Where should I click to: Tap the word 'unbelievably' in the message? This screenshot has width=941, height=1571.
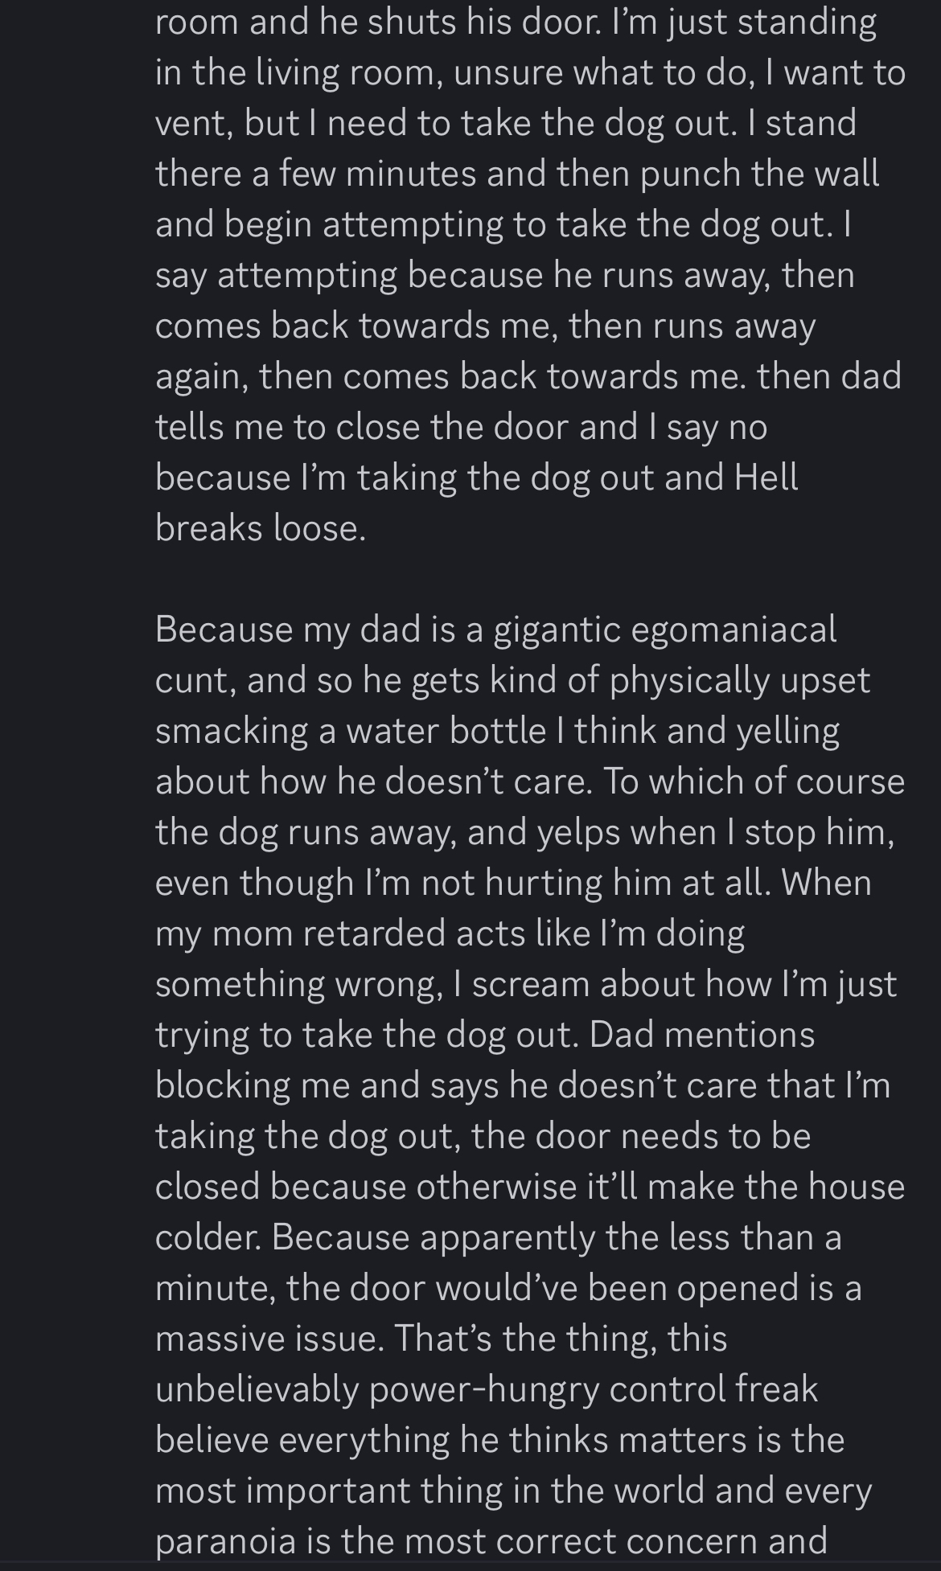pyautogui.click(x=257, y=1391)
